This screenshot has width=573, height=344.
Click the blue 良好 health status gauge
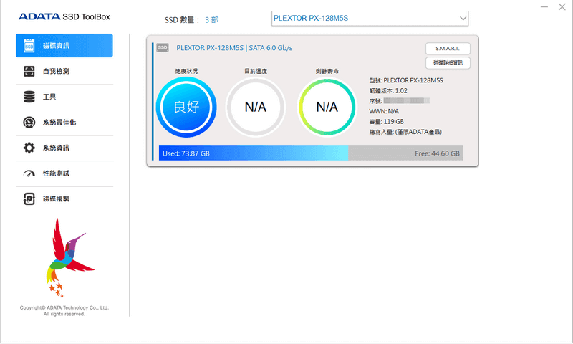click(x=186, y=107)
